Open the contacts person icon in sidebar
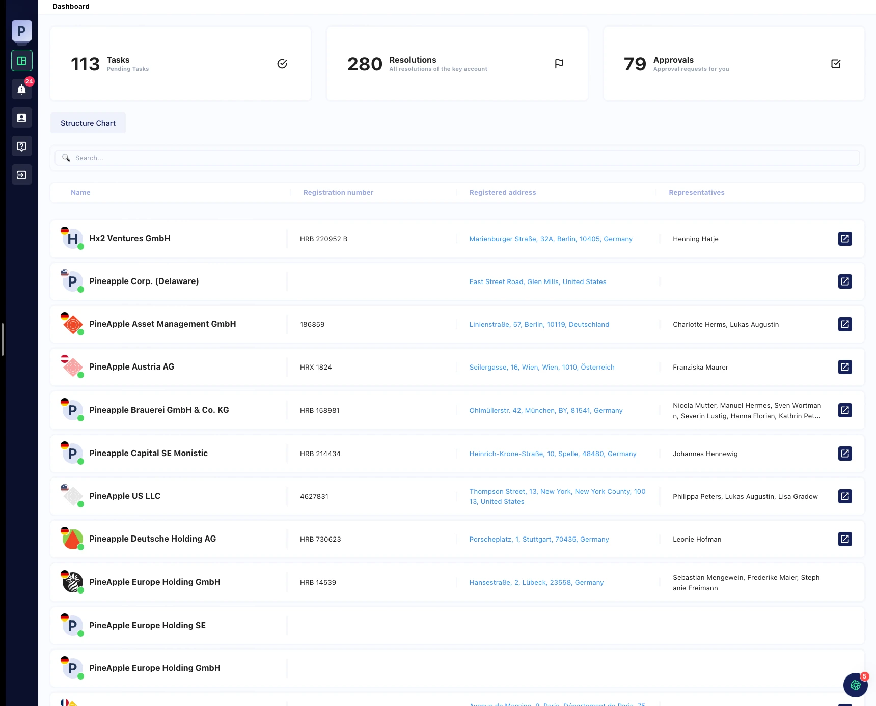 pos(22,118)
